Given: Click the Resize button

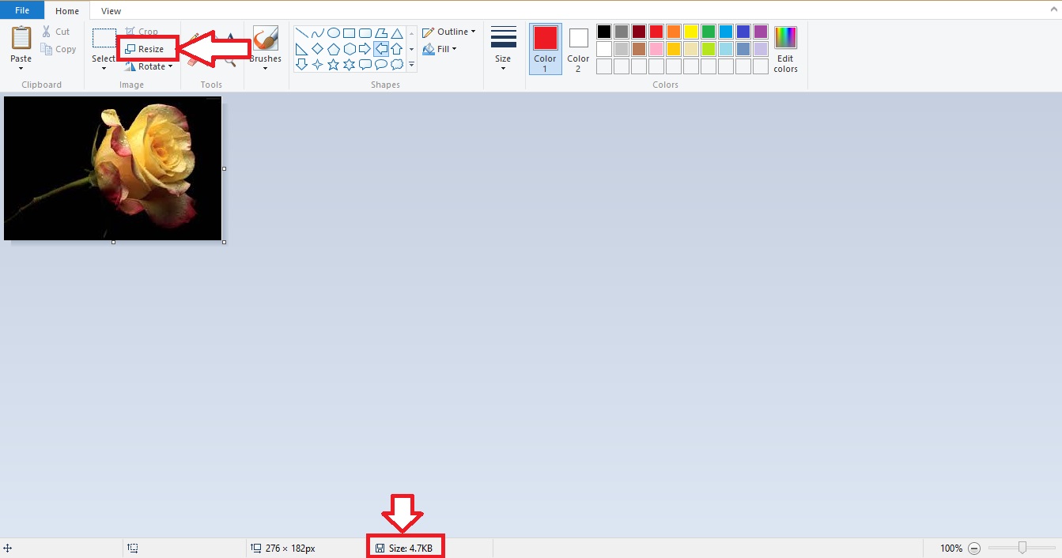Looking at the screenshot, I should click(x=146, y=49).
